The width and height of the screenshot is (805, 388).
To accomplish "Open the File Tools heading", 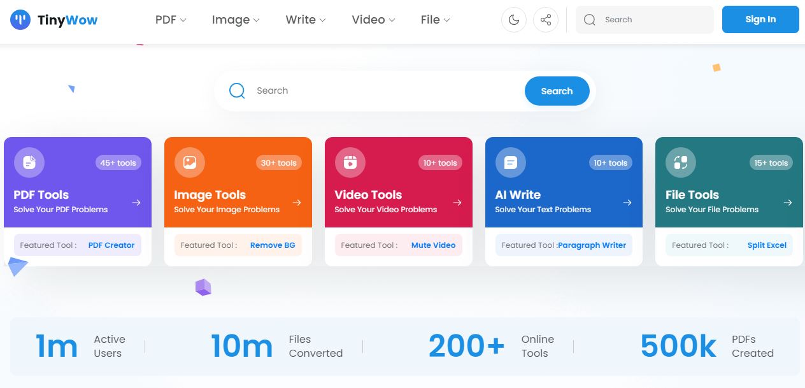I will [692, 195].
